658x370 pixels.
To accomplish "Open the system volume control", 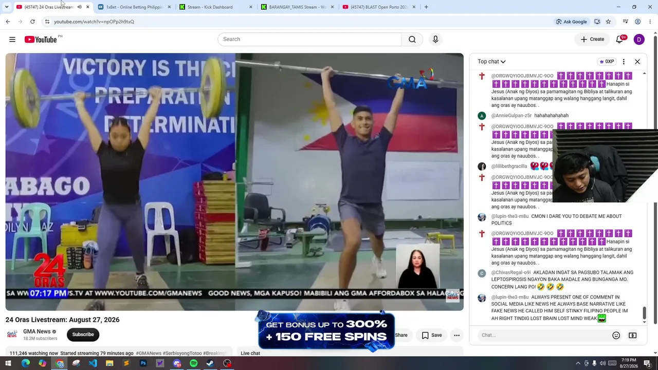I will 602,363.
